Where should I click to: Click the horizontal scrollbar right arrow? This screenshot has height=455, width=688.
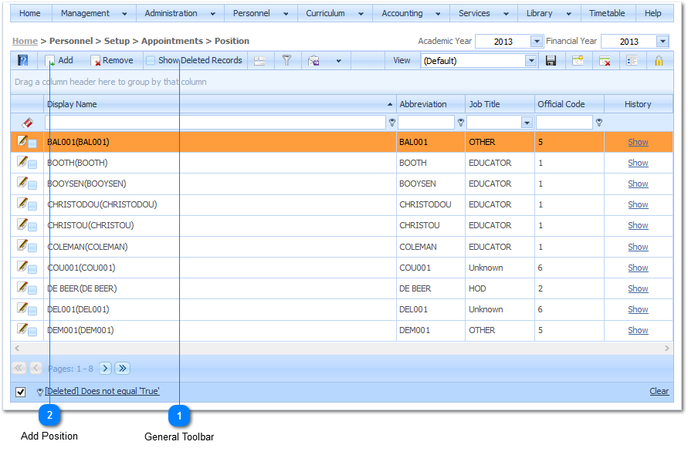pyautogui.click(x=666, y=348)
